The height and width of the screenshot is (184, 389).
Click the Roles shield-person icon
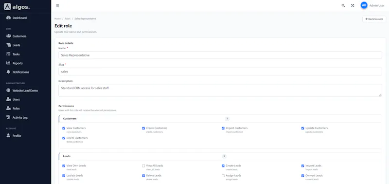tap(8, 108)
